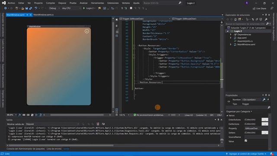This screenshot has height=156, width=277.
Task: Click the lightning events icon in Properties
Action: [268, 100]
